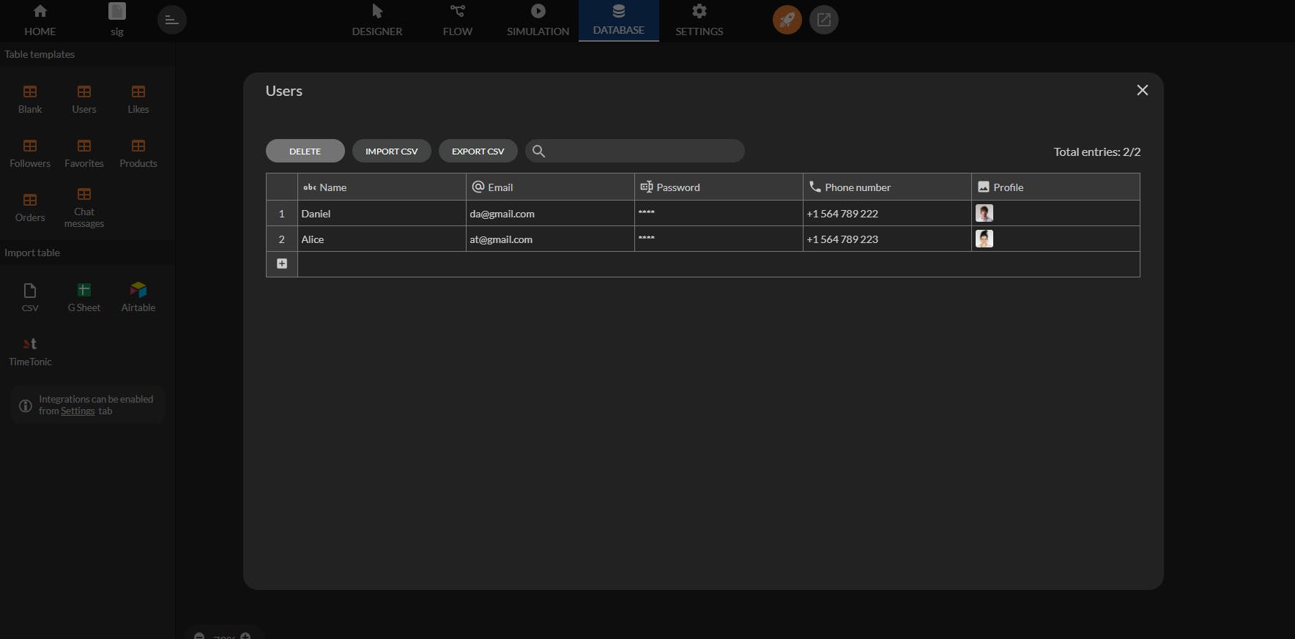This screenshot has width=1295, height=639.
Task: Click the Password column header
Action: coord(719,187)
